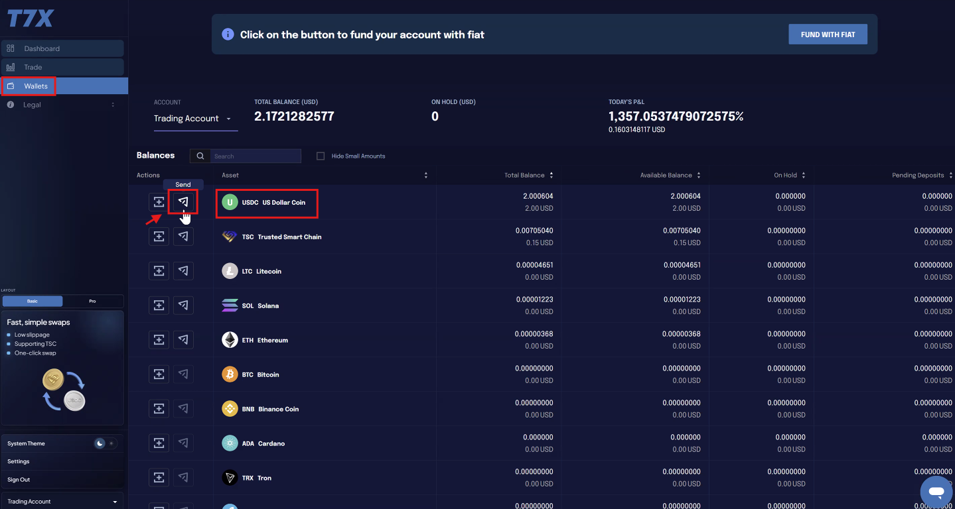Go to the Trade section
This screenshot has width=955, height=509.
point(62,67)
